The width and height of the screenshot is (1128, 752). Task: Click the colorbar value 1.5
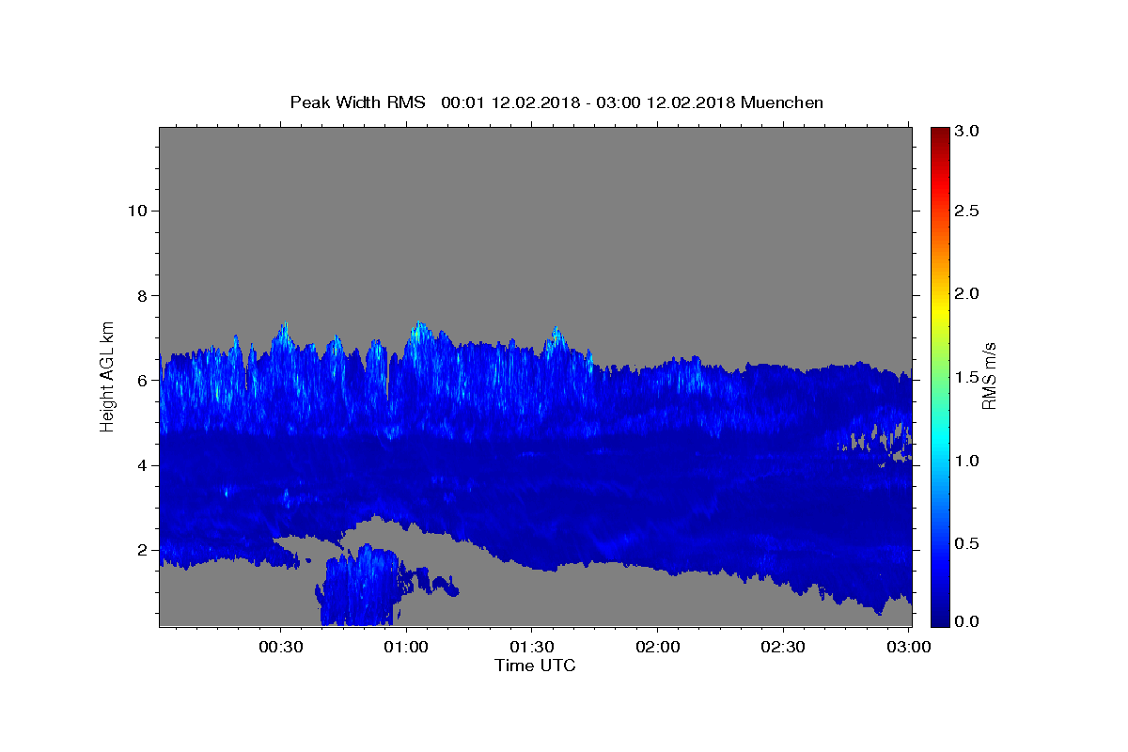click(x=968, y=377)
